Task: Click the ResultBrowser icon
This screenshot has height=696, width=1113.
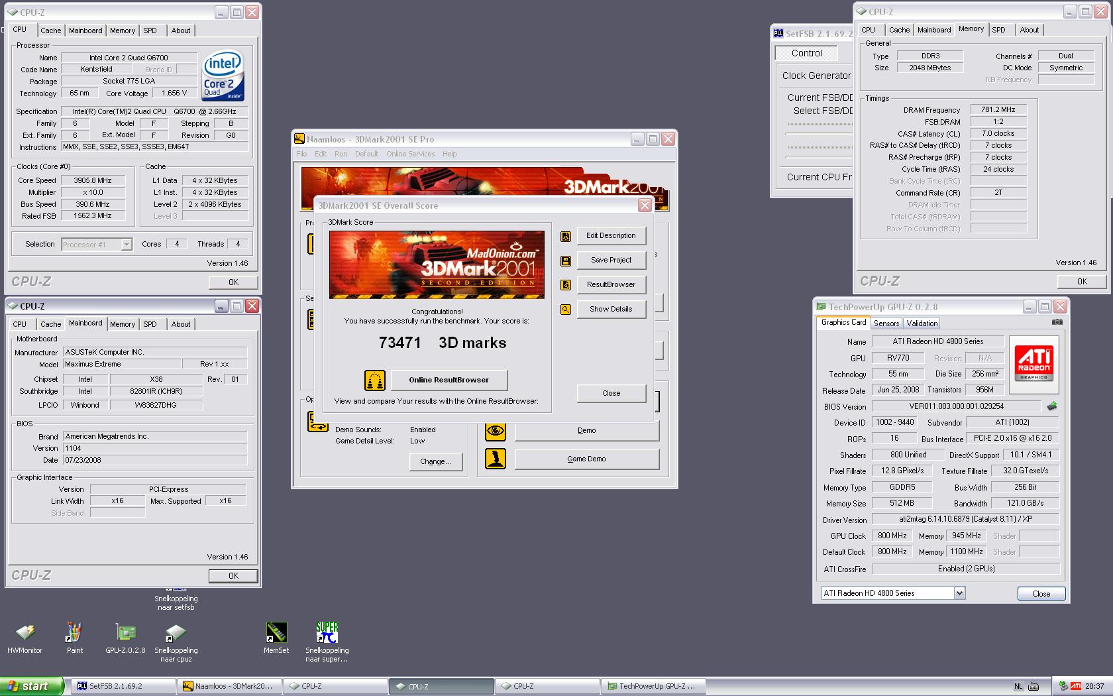Action: 566,285
